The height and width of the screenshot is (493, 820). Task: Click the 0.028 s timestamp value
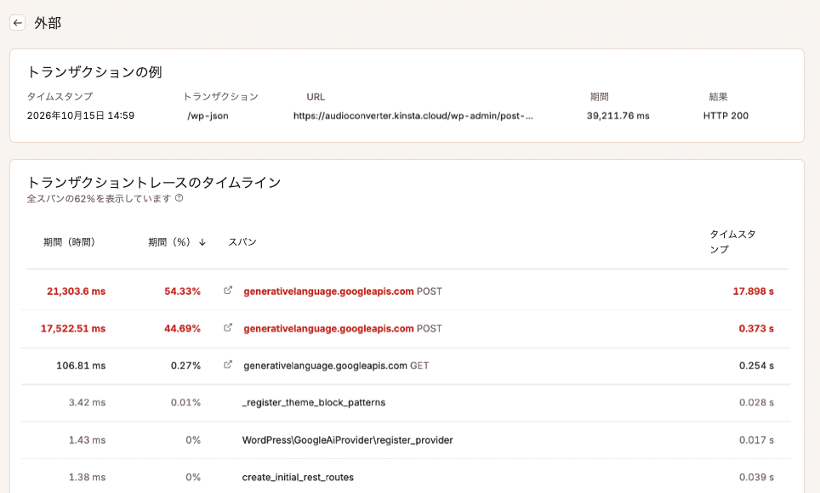coord(756,403)
